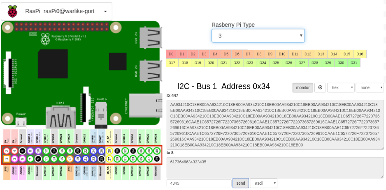
Task: Select pin 28 (ID_SC EEPROM)
Action: pos(109,151)
